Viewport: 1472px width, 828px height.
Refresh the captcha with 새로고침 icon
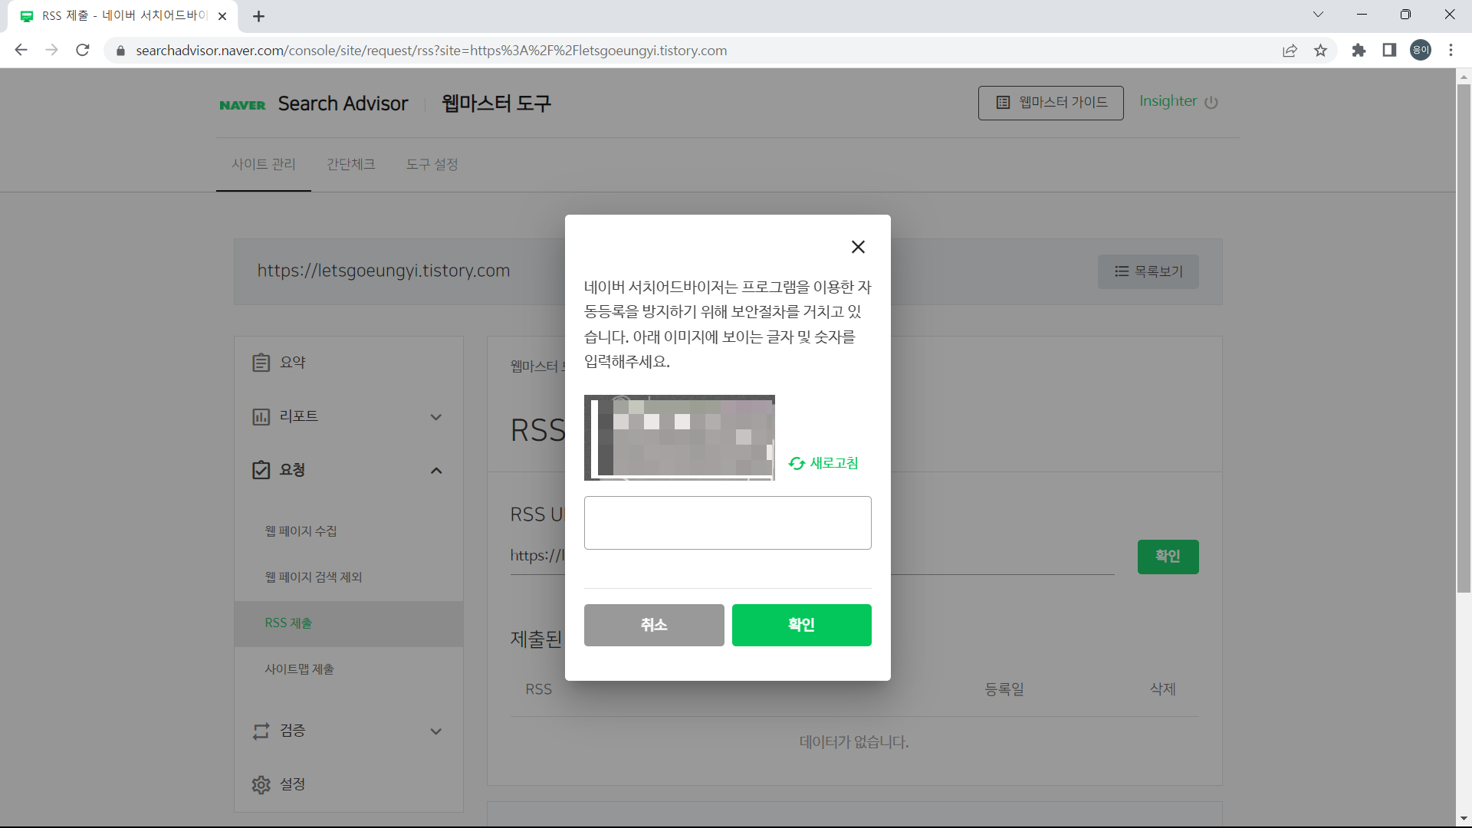pos(797,463)
